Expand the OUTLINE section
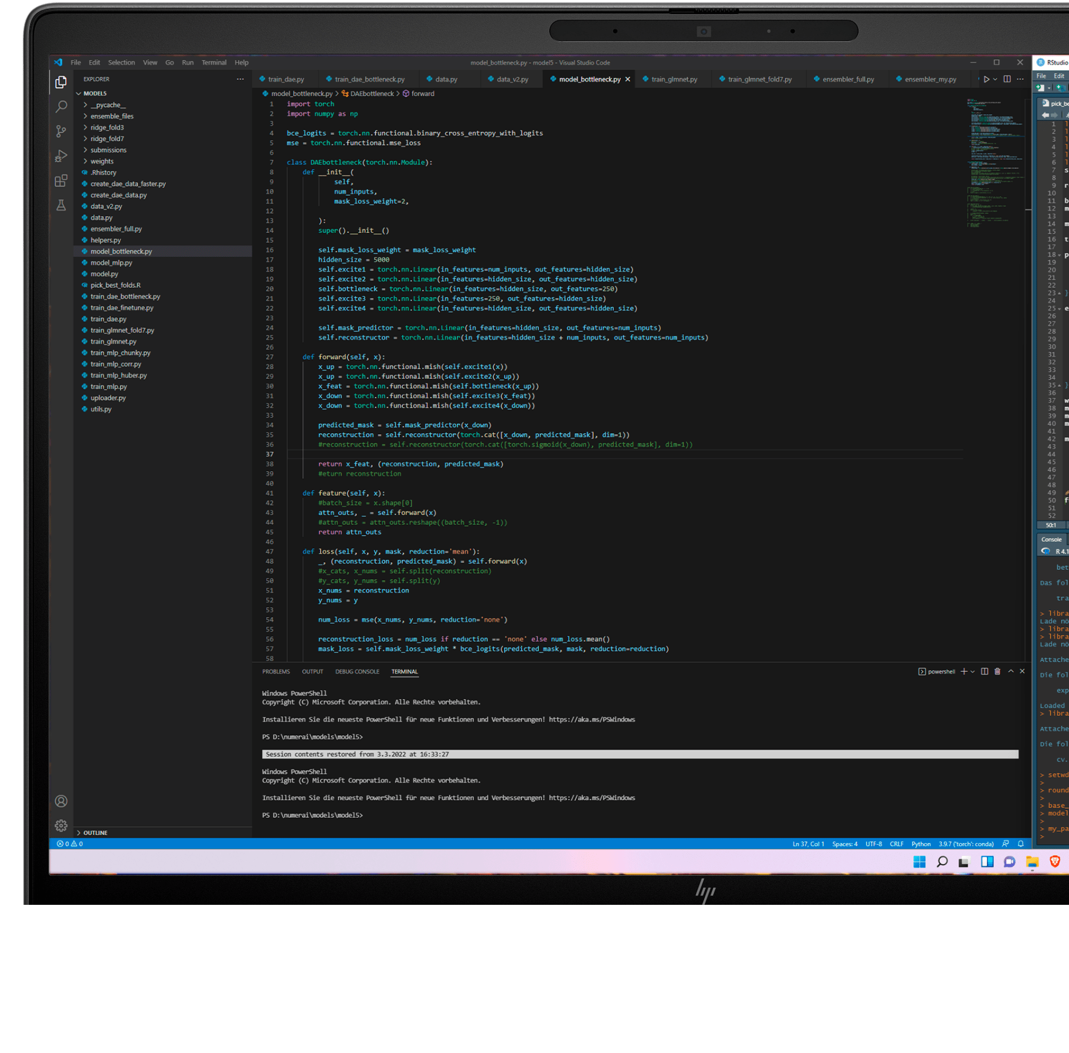 [95, 832]
